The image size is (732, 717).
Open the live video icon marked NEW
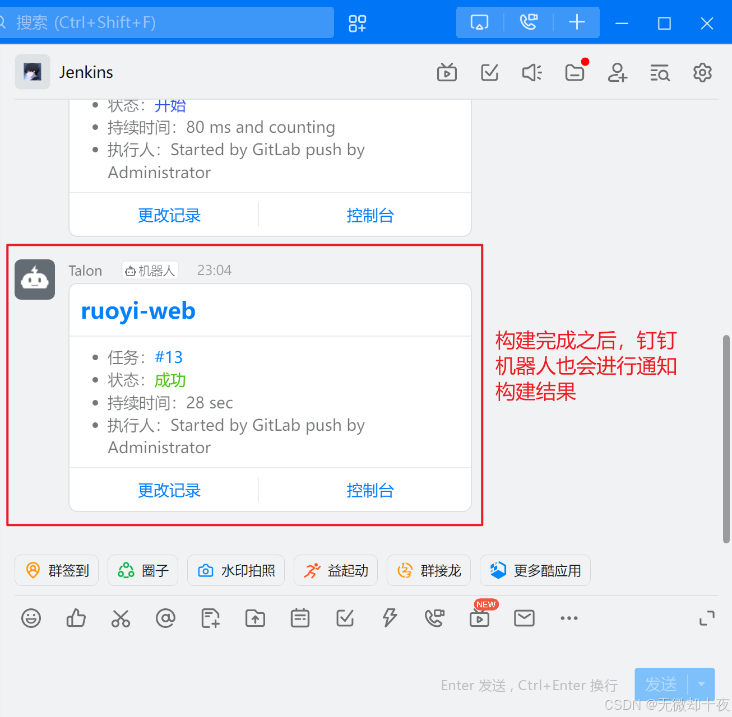coord(480,617)
